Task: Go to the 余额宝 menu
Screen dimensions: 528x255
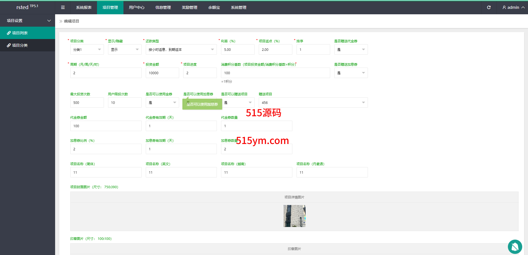Action: (214, 7)
